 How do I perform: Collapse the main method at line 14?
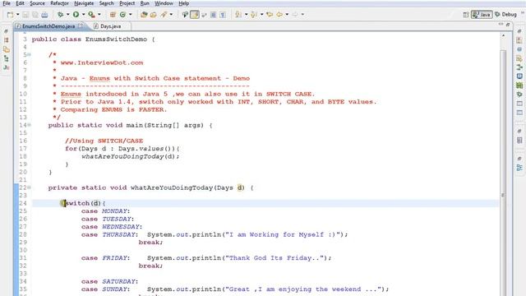pyautogui.click(x=30, y=125)
